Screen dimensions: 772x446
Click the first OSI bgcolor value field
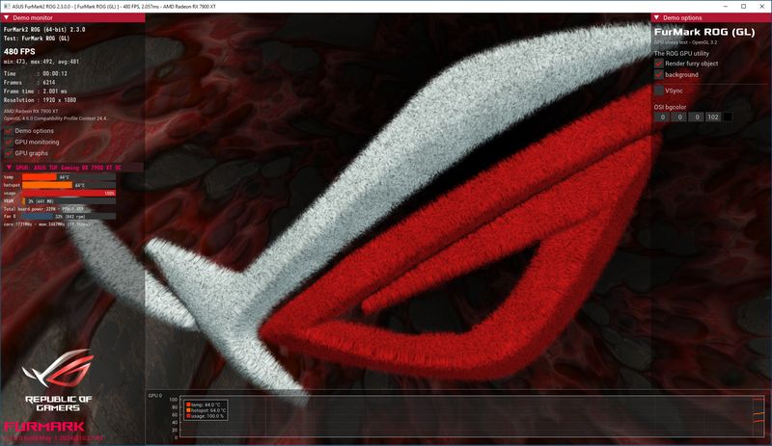tap(662, 117)
